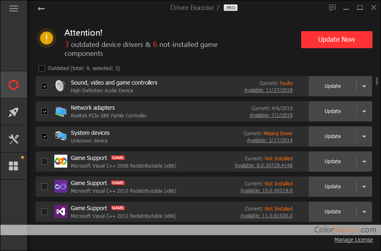Click Realtek PCIe GBE Family Controller text
Screen dimensions: 381x251
point(109,115)
